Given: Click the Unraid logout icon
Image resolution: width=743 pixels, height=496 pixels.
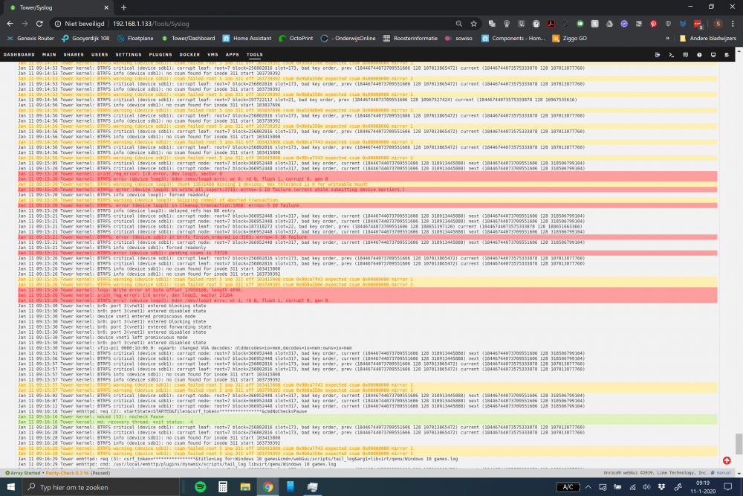Looking at the screenshot, I should tap(658, 55).
